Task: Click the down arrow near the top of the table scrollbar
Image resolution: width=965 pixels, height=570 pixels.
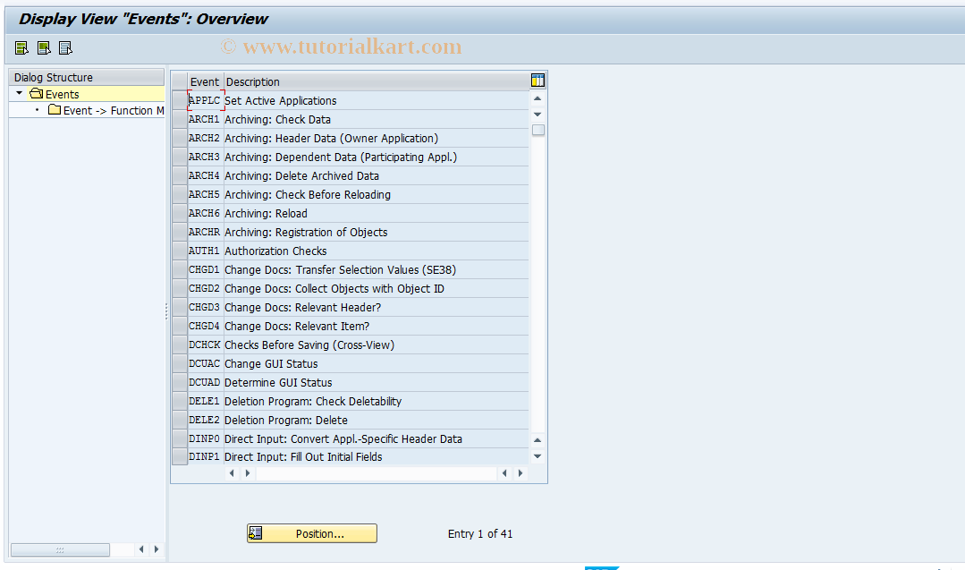Action: click(538, 115)
